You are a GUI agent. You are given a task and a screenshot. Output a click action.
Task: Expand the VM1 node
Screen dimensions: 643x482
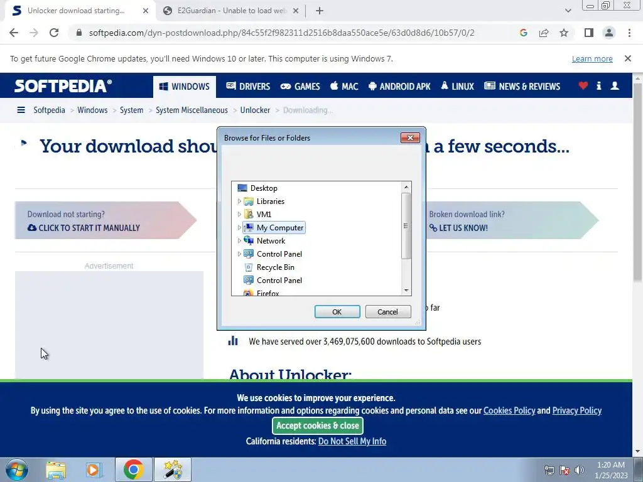point(239,215)
